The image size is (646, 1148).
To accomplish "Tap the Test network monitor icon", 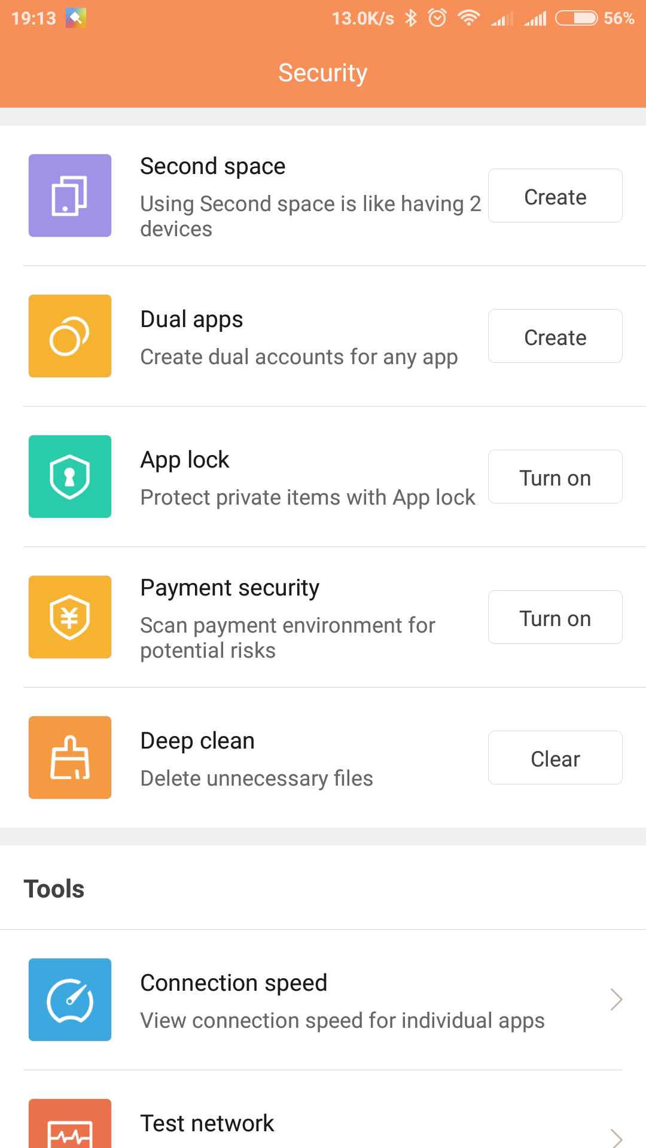I will [70, 1125].
